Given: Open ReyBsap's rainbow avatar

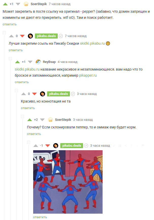Looking at the screenshot, I should [38, 62].
